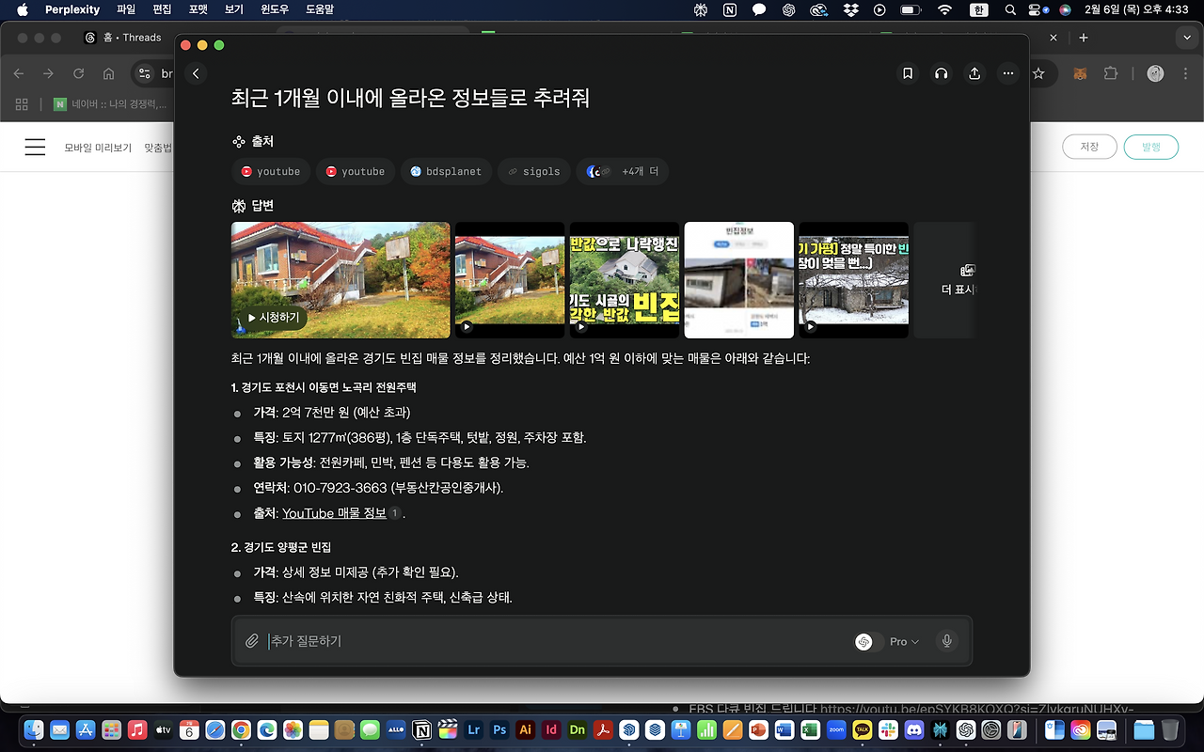Start voice input with the microphone icon

pos(946,640)
